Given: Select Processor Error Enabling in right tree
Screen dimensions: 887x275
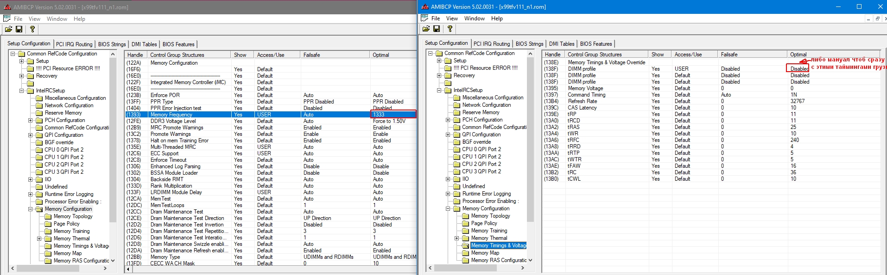Looking at the screenshot, I should [490, 201].
